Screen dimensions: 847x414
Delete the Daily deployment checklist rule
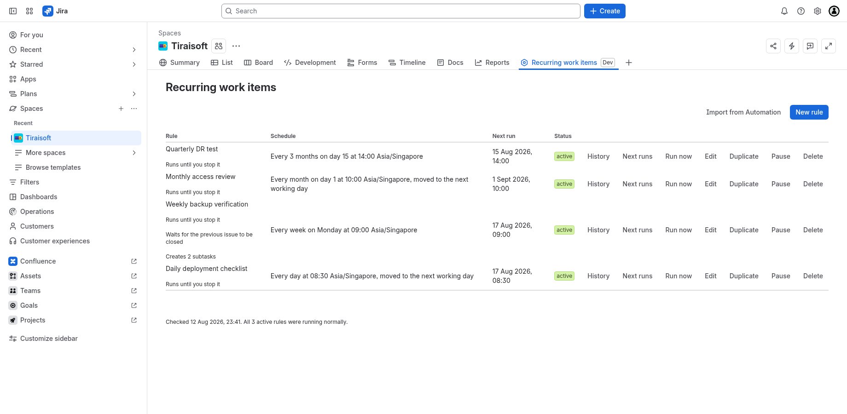[813, 276]
